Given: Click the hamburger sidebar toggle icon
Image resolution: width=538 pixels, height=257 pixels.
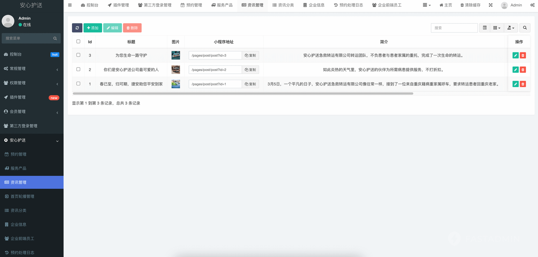Looking at the screenshot, I should pos(70,5).
